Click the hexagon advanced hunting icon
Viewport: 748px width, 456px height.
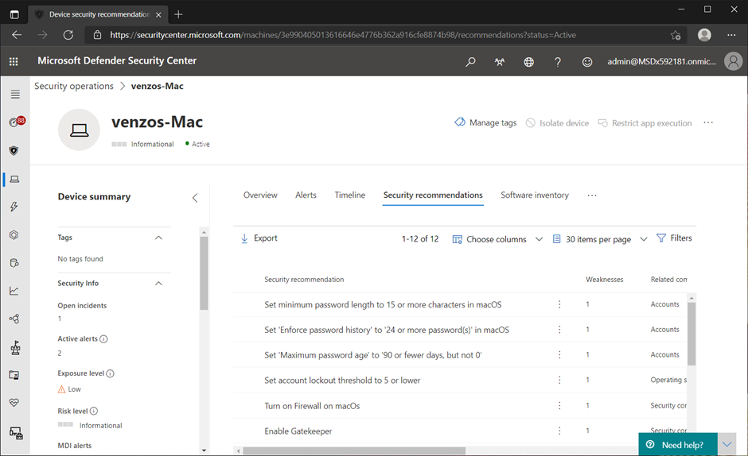[14, 235]
